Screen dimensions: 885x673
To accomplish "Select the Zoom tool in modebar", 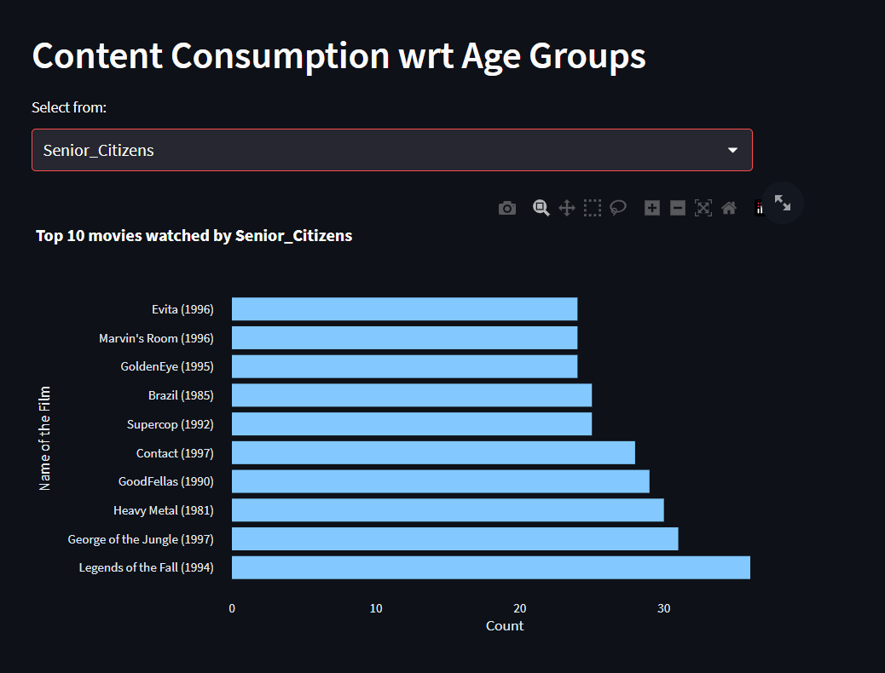I will 541,208.
